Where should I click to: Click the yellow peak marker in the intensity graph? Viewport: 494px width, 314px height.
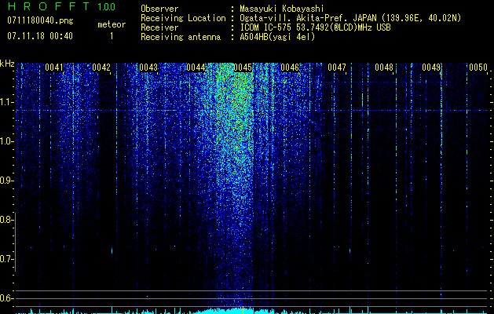click(x=243, y=310)
